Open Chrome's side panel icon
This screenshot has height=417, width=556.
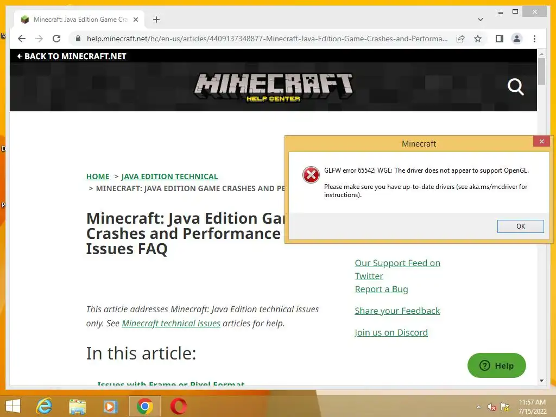pyautogui.click(x=500, y=39)
